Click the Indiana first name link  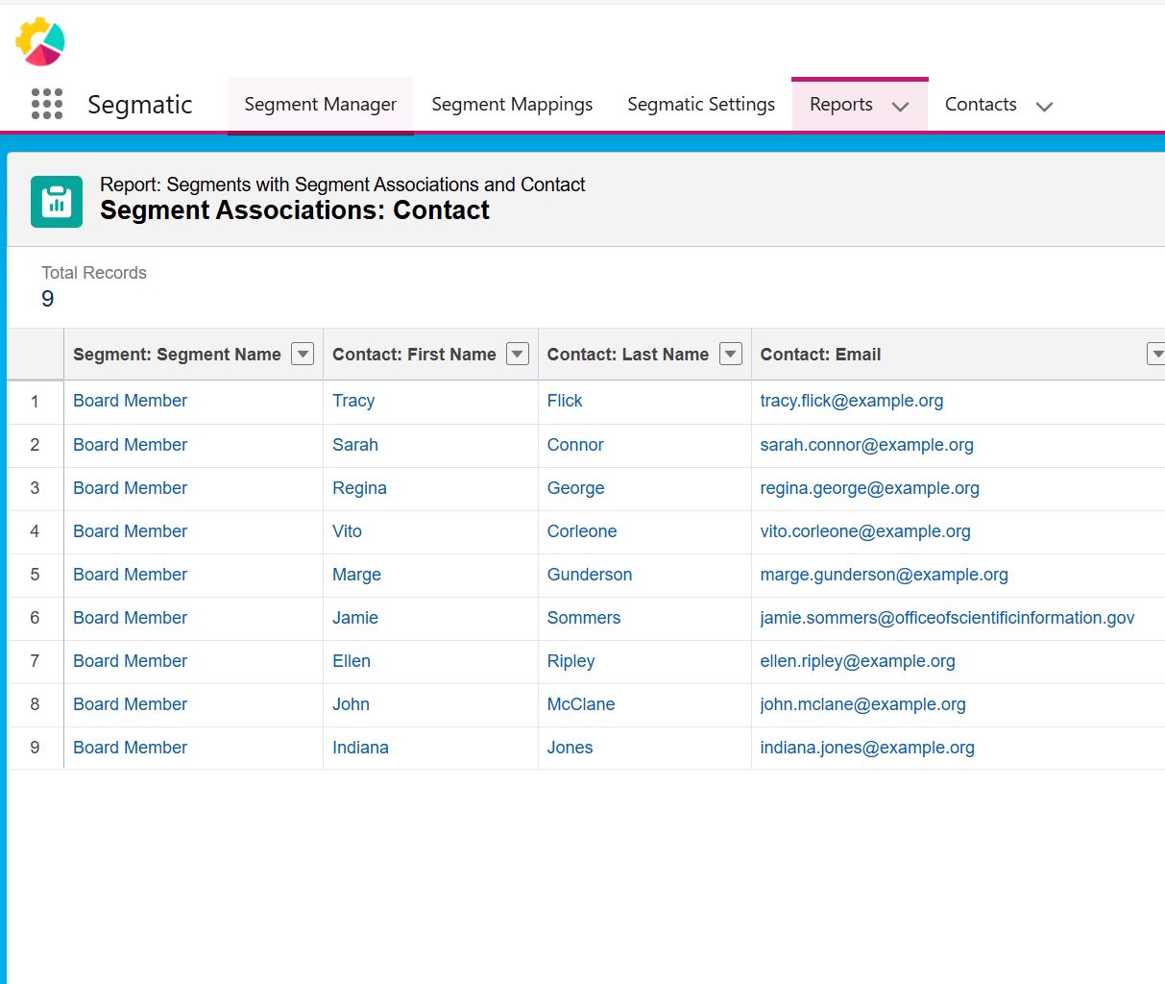click(x=360, y=748)
